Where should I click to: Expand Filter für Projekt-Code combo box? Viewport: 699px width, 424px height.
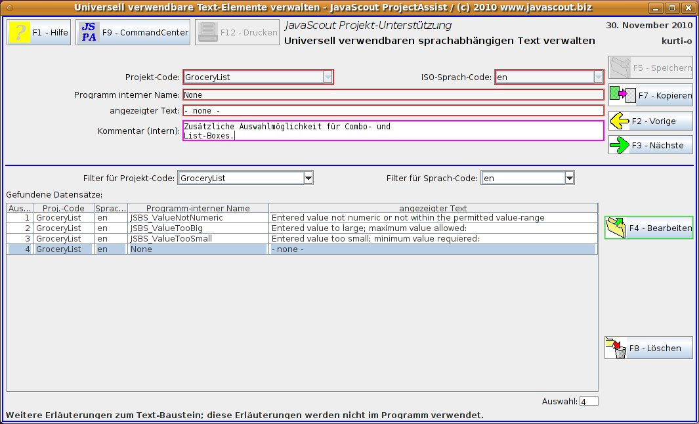coord(307,177)
